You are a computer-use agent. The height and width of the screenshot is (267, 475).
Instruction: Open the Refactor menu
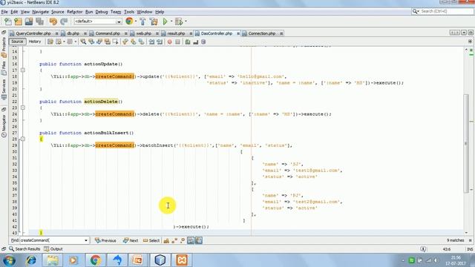[74, 12]
